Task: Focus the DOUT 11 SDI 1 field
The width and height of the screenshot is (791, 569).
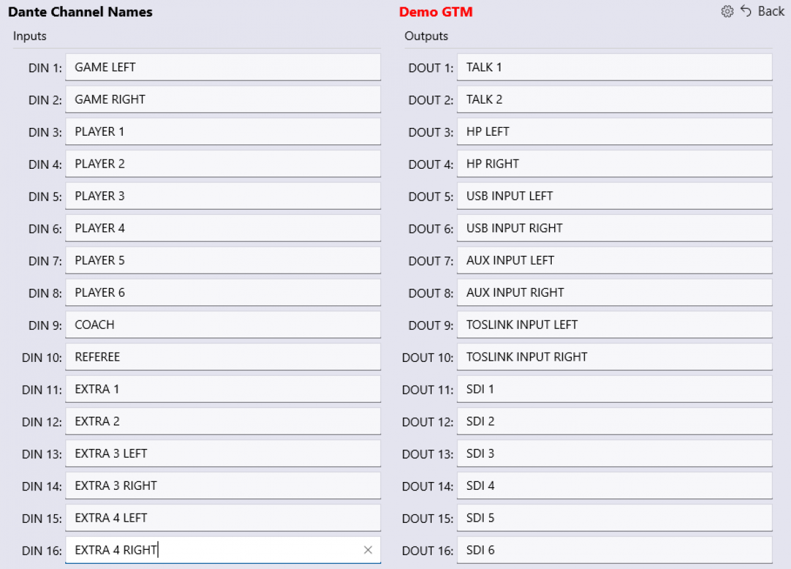Action: pos(614,389)
